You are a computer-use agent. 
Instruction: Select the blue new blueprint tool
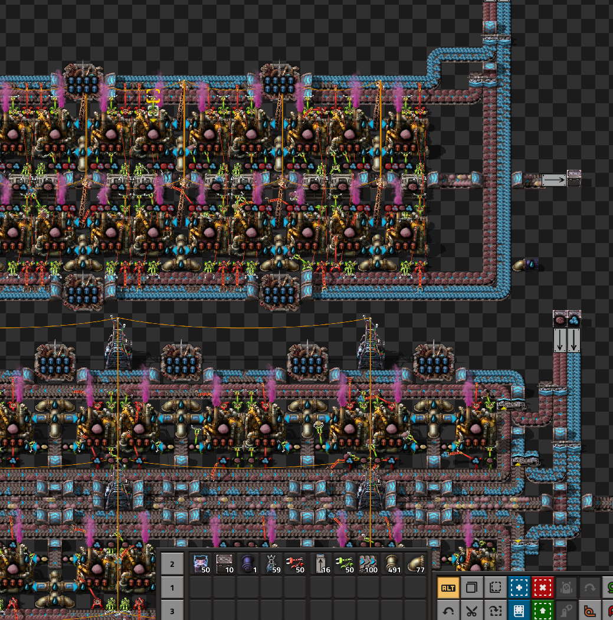519,588
